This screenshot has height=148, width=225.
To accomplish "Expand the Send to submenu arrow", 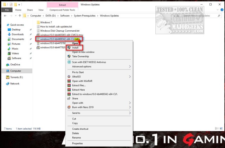I will pos(130,113).
